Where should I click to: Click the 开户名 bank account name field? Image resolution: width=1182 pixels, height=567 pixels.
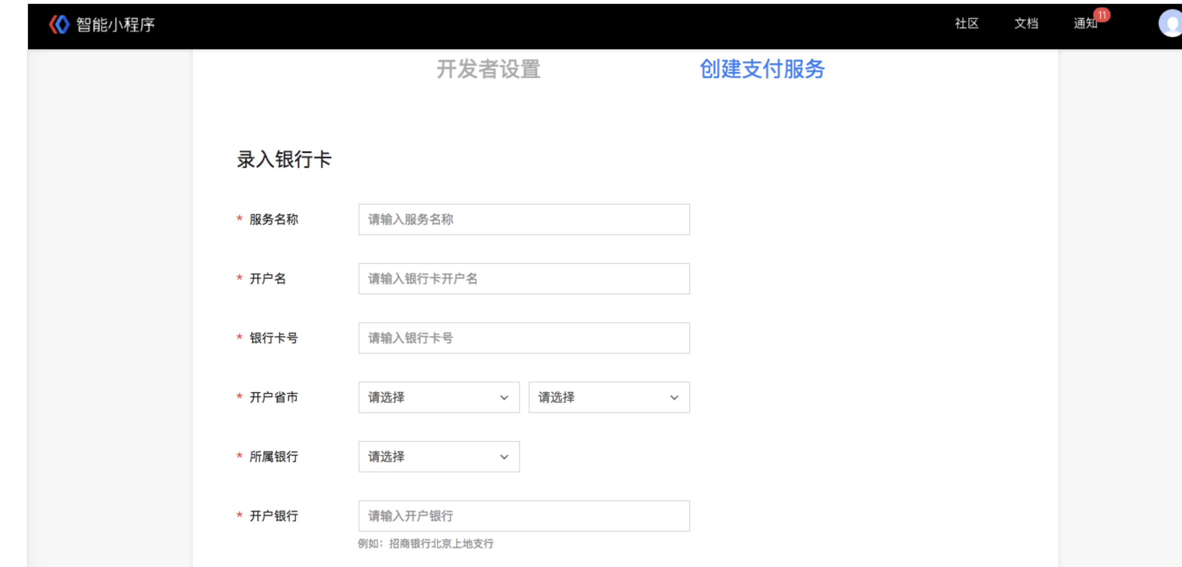click(x=524, y=279)
